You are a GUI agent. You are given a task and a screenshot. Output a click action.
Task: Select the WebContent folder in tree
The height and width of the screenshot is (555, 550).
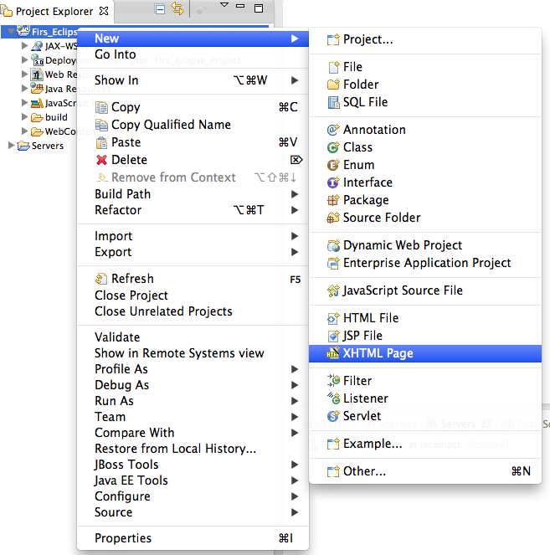pos(53,131)
